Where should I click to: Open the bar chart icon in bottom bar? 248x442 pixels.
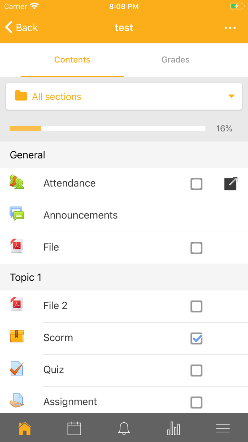[173, 428]
